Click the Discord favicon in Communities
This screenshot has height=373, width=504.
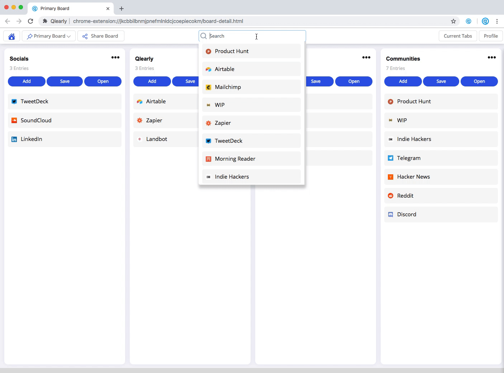[x=391, y=214]
